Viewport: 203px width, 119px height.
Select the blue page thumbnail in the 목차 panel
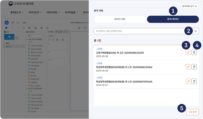point(9,37)
